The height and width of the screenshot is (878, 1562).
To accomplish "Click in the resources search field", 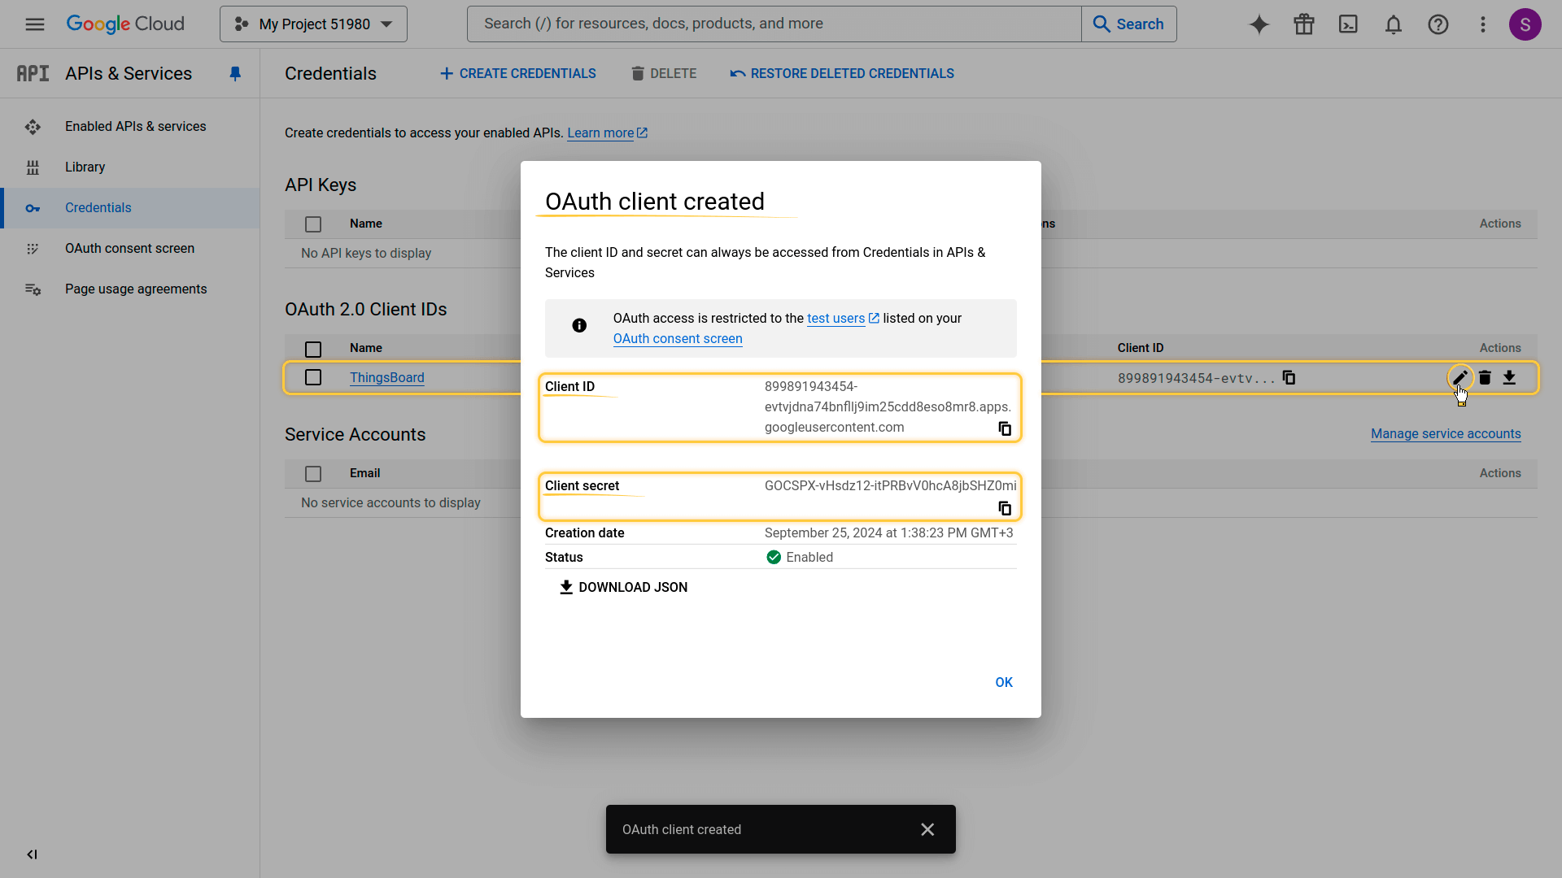I will click(773, 24).
